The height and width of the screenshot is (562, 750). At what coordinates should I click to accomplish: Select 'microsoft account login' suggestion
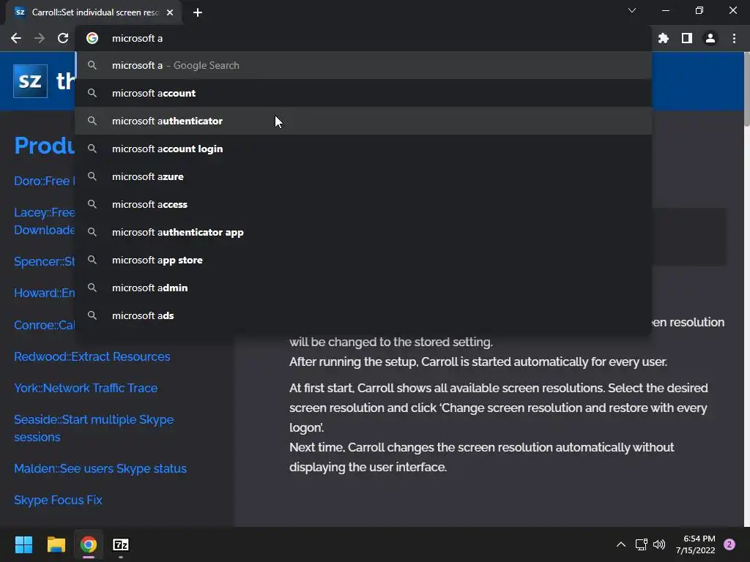point(363,149)
